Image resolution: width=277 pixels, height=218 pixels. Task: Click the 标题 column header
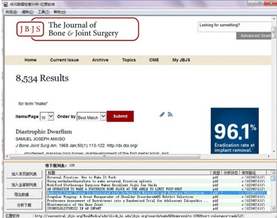129,173
